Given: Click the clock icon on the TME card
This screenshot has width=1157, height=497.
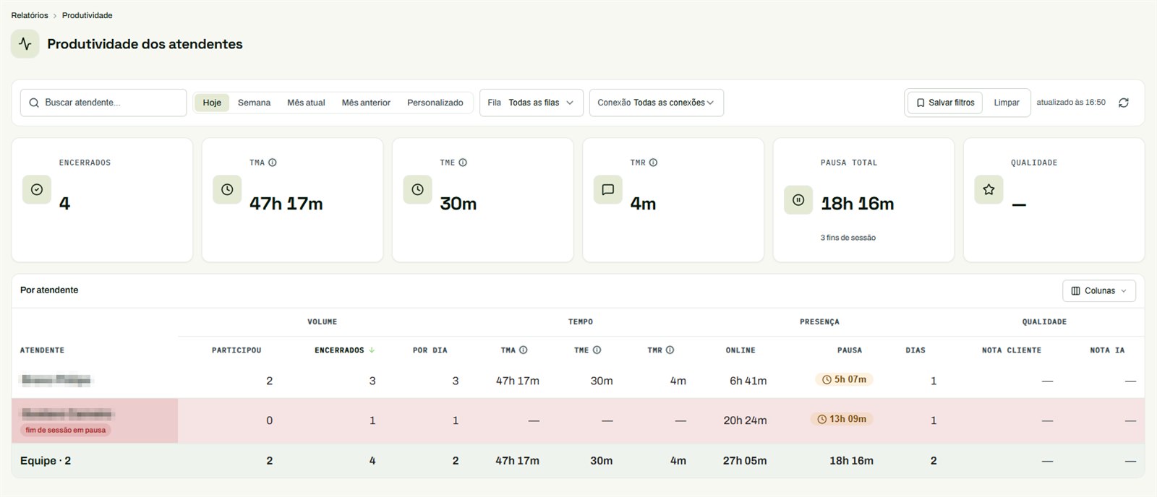Looking at the screenshot, I should coord(417,189).
